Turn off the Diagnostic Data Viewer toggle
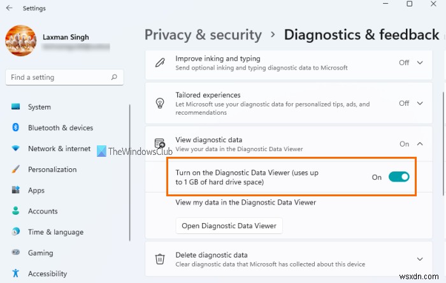This screenshot has height=283, width=446. tap(399, 177)
